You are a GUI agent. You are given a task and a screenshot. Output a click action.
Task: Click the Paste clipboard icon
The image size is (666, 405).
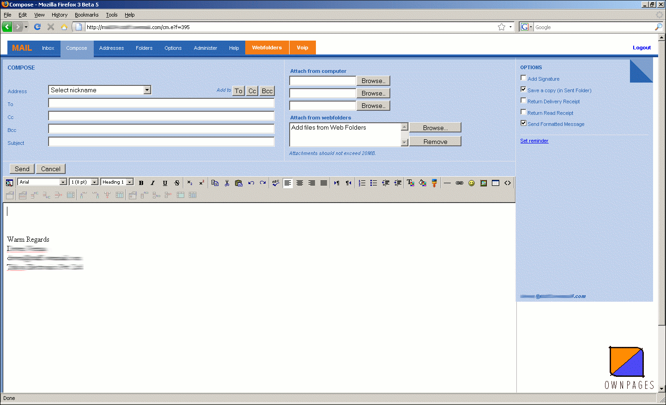click(239, 183)
